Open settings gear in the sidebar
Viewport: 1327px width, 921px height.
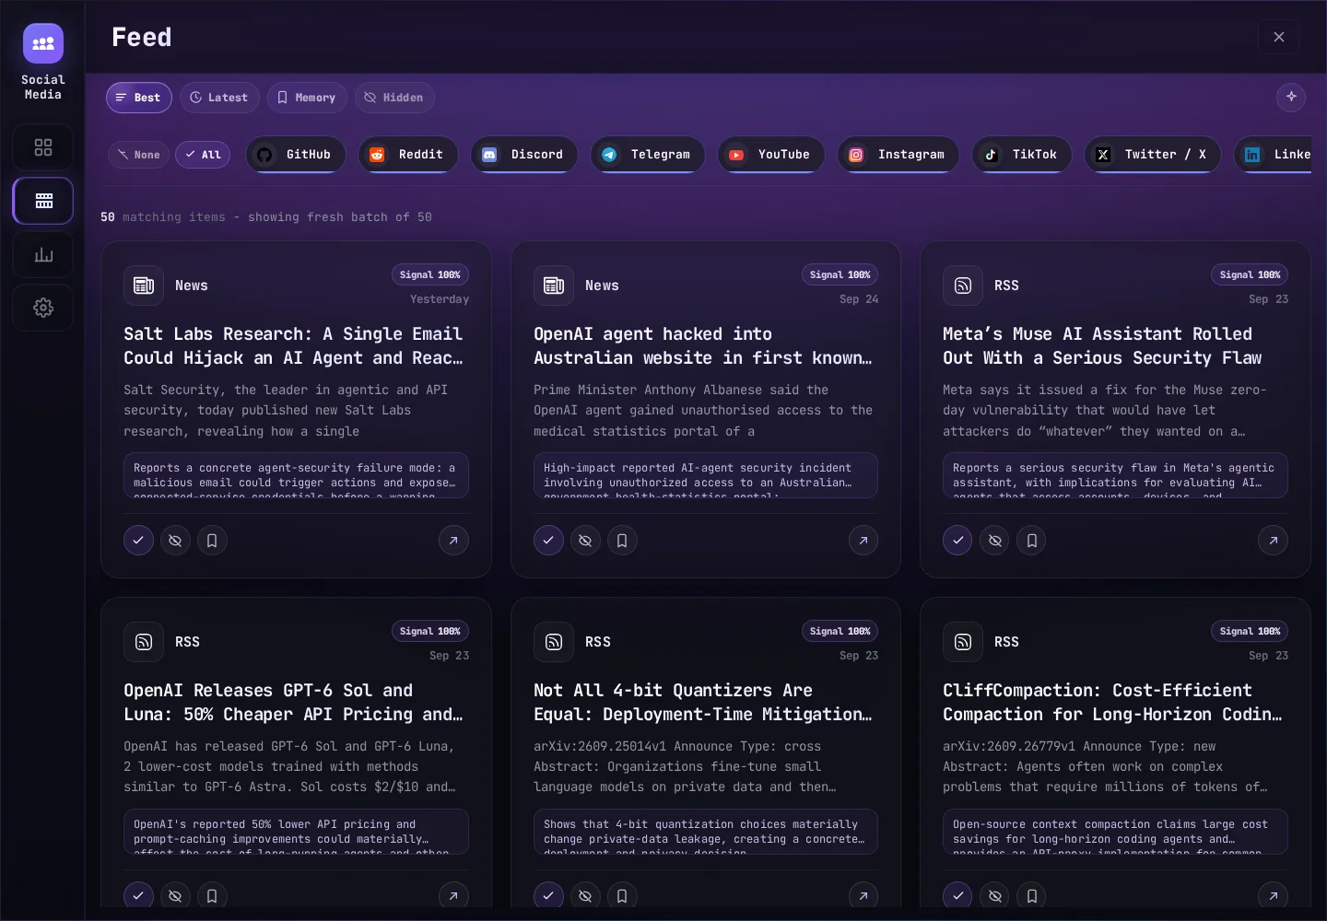coord(43,308)
